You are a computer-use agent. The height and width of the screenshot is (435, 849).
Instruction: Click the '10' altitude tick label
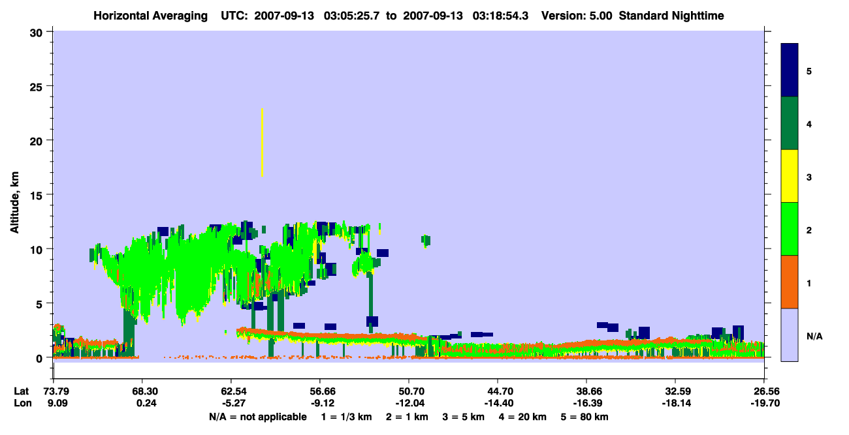[38, 249]
